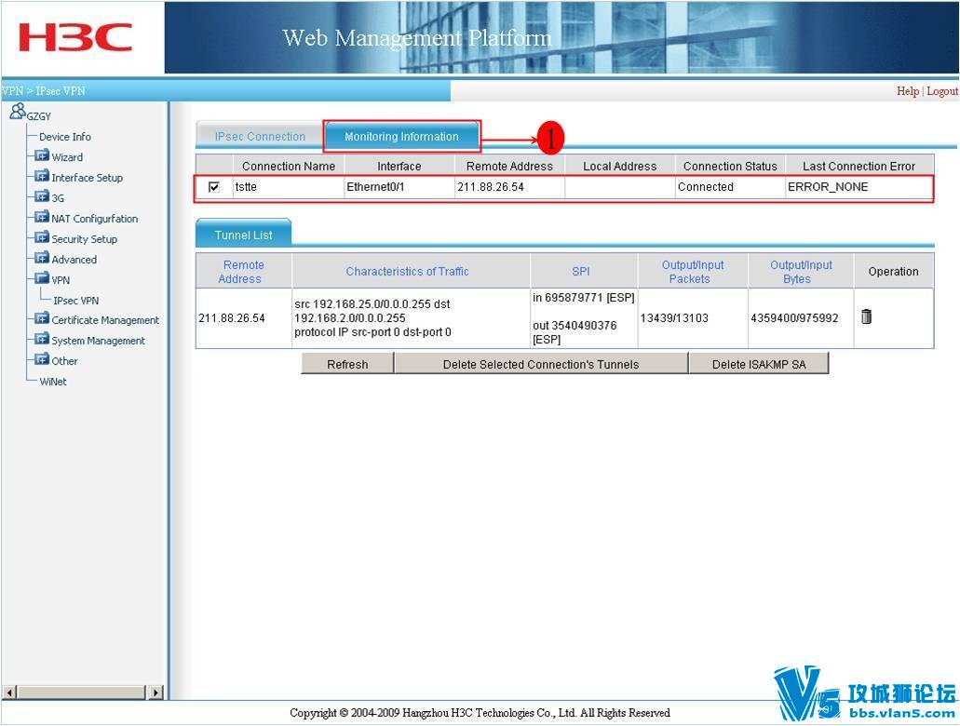
Task: Expand the 3G tree node
Action: [41, 196]
